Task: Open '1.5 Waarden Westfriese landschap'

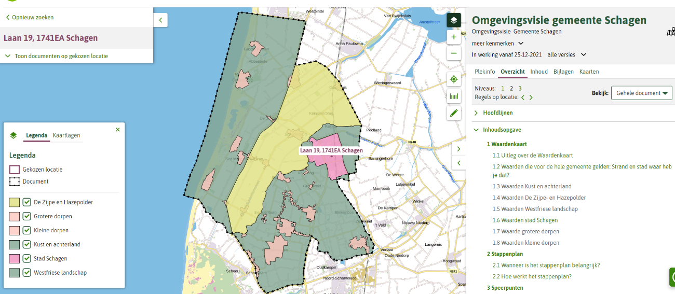Action: pos(535,209)
